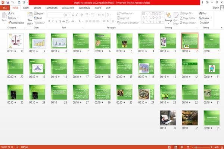The height and width of the screenshot is (149, 224).
Task: Click the Format Painter brush
Action: pos(16,23)
